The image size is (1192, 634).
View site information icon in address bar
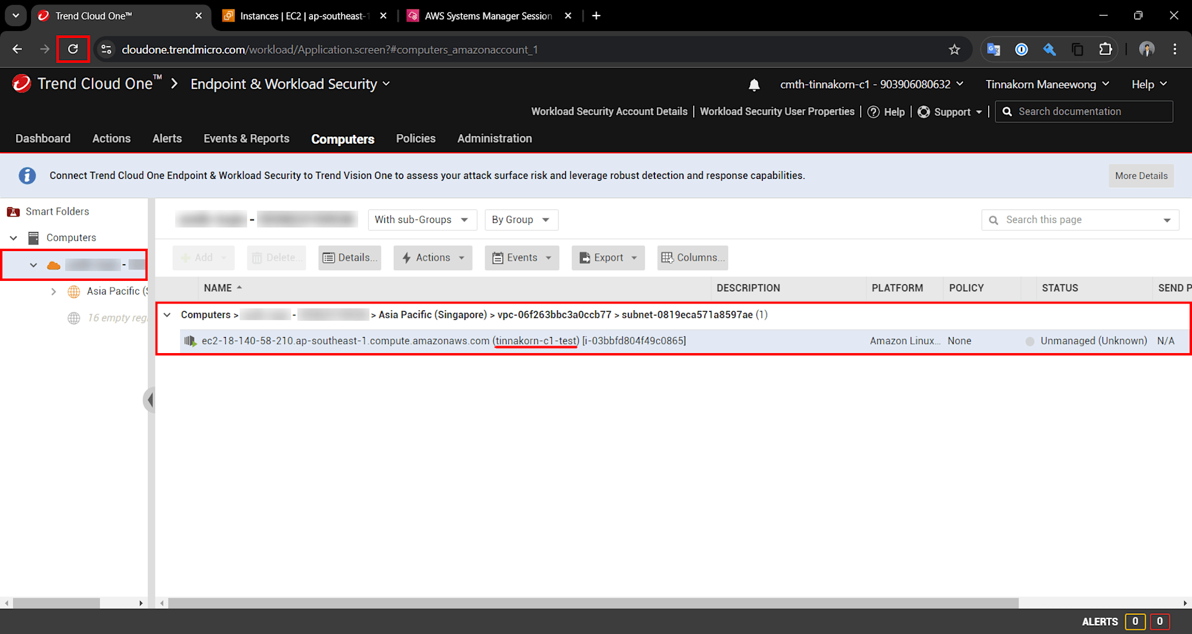pyautogui.click(x=106, y=50)
